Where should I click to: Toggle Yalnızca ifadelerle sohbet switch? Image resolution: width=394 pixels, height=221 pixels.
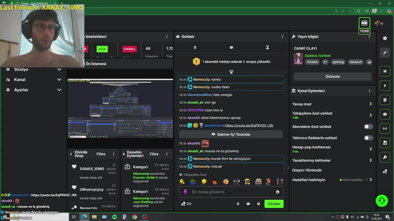tap(368, 138)
